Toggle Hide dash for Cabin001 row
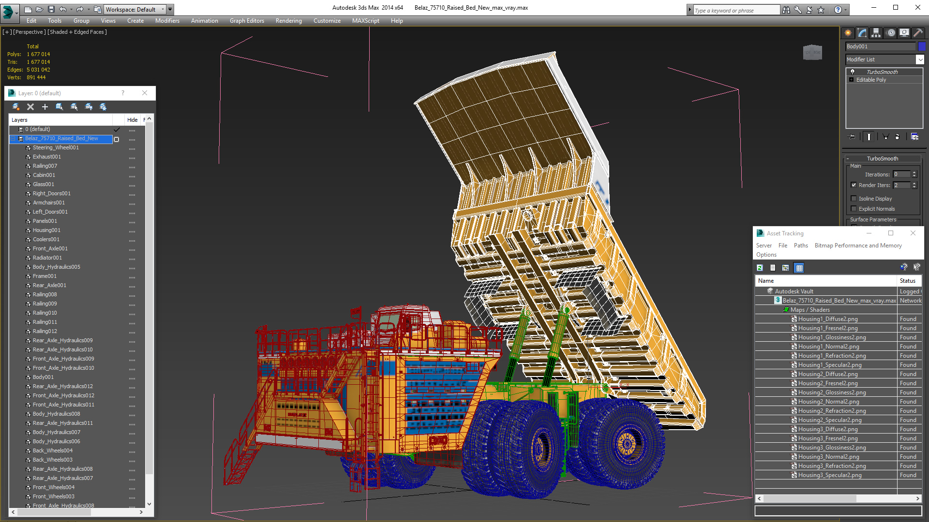This screenshot has height=522, width=929. pyautogui.click(x=132, y=176)
